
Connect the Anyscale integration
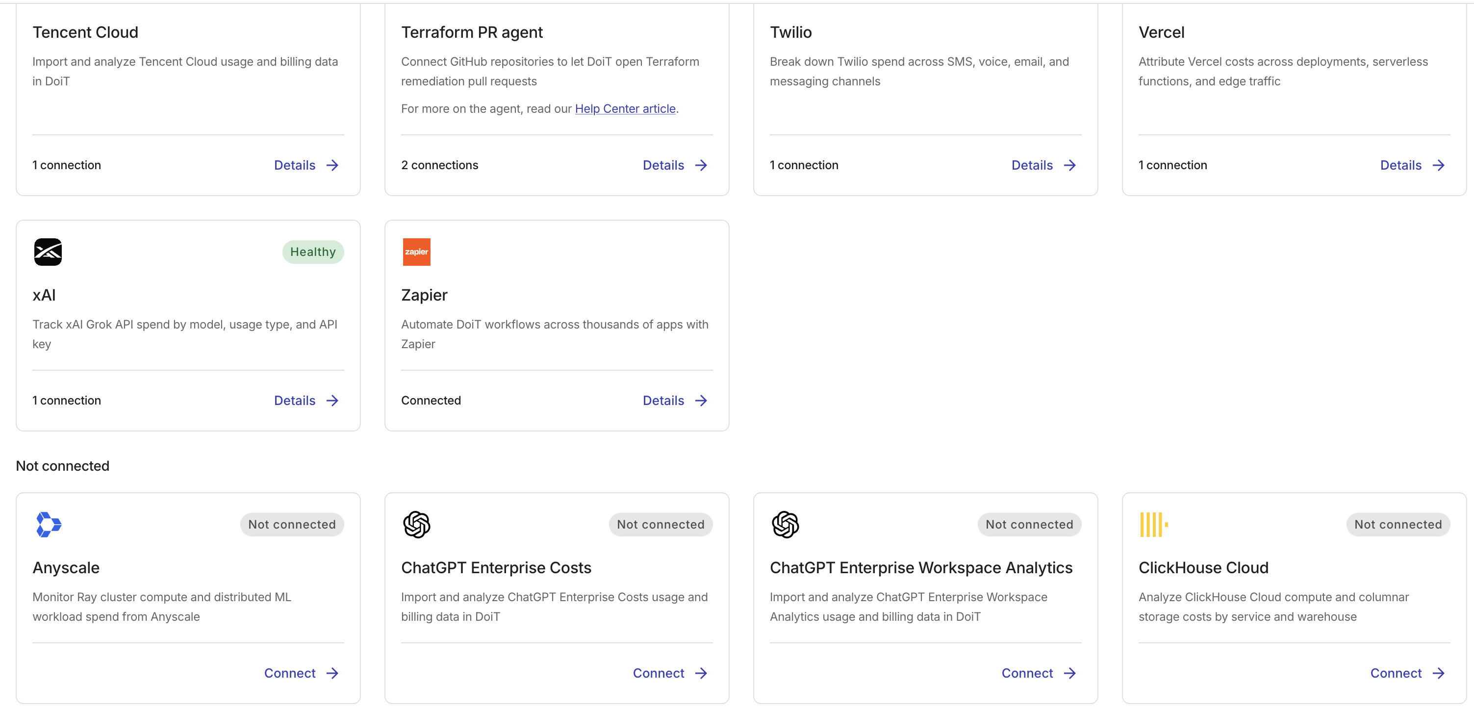[x=301, y=673]
